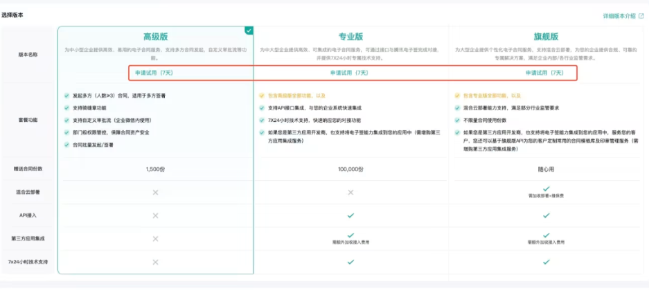649x291 pixels.
Task: Click the text 支持骑缝章功能
Action: tap(89, 108)
